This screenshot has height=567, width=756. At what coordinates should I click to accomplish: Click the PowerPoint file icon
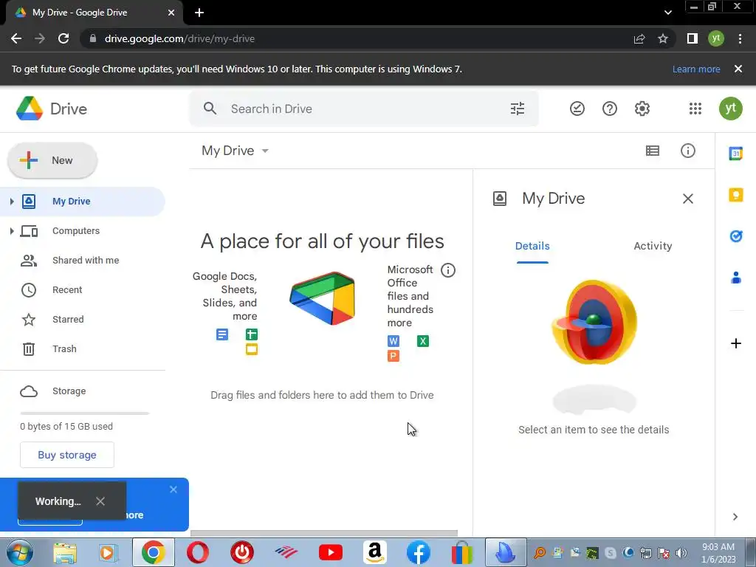(394, 357)
